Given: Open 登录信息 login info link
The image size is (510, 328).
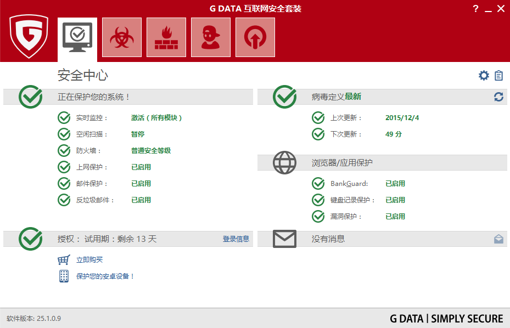Looking at the screenshot, I should tap(236, 239).
